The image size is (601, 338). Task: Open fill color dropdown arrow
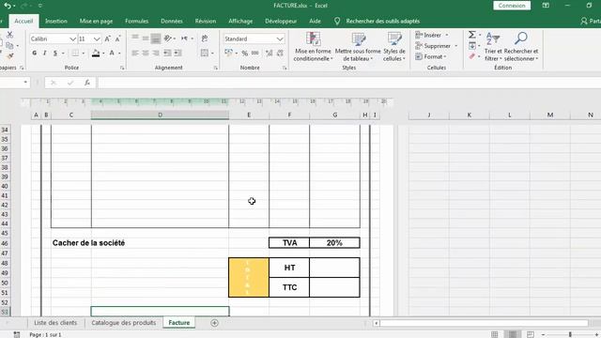[x=103, y=54]
